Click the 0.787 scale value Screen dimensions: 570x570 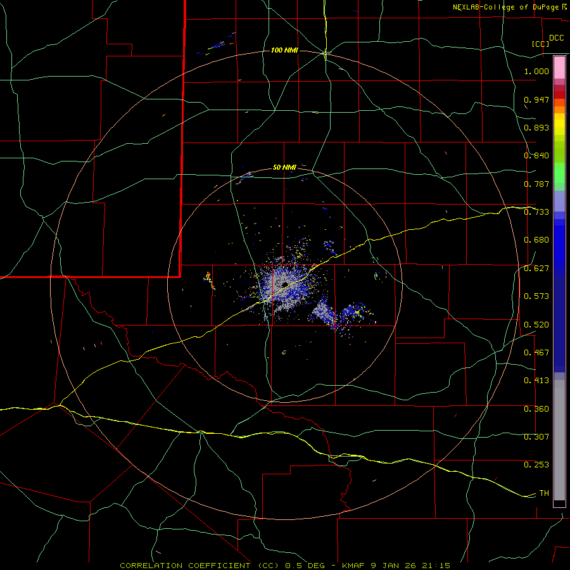(536, 184)
